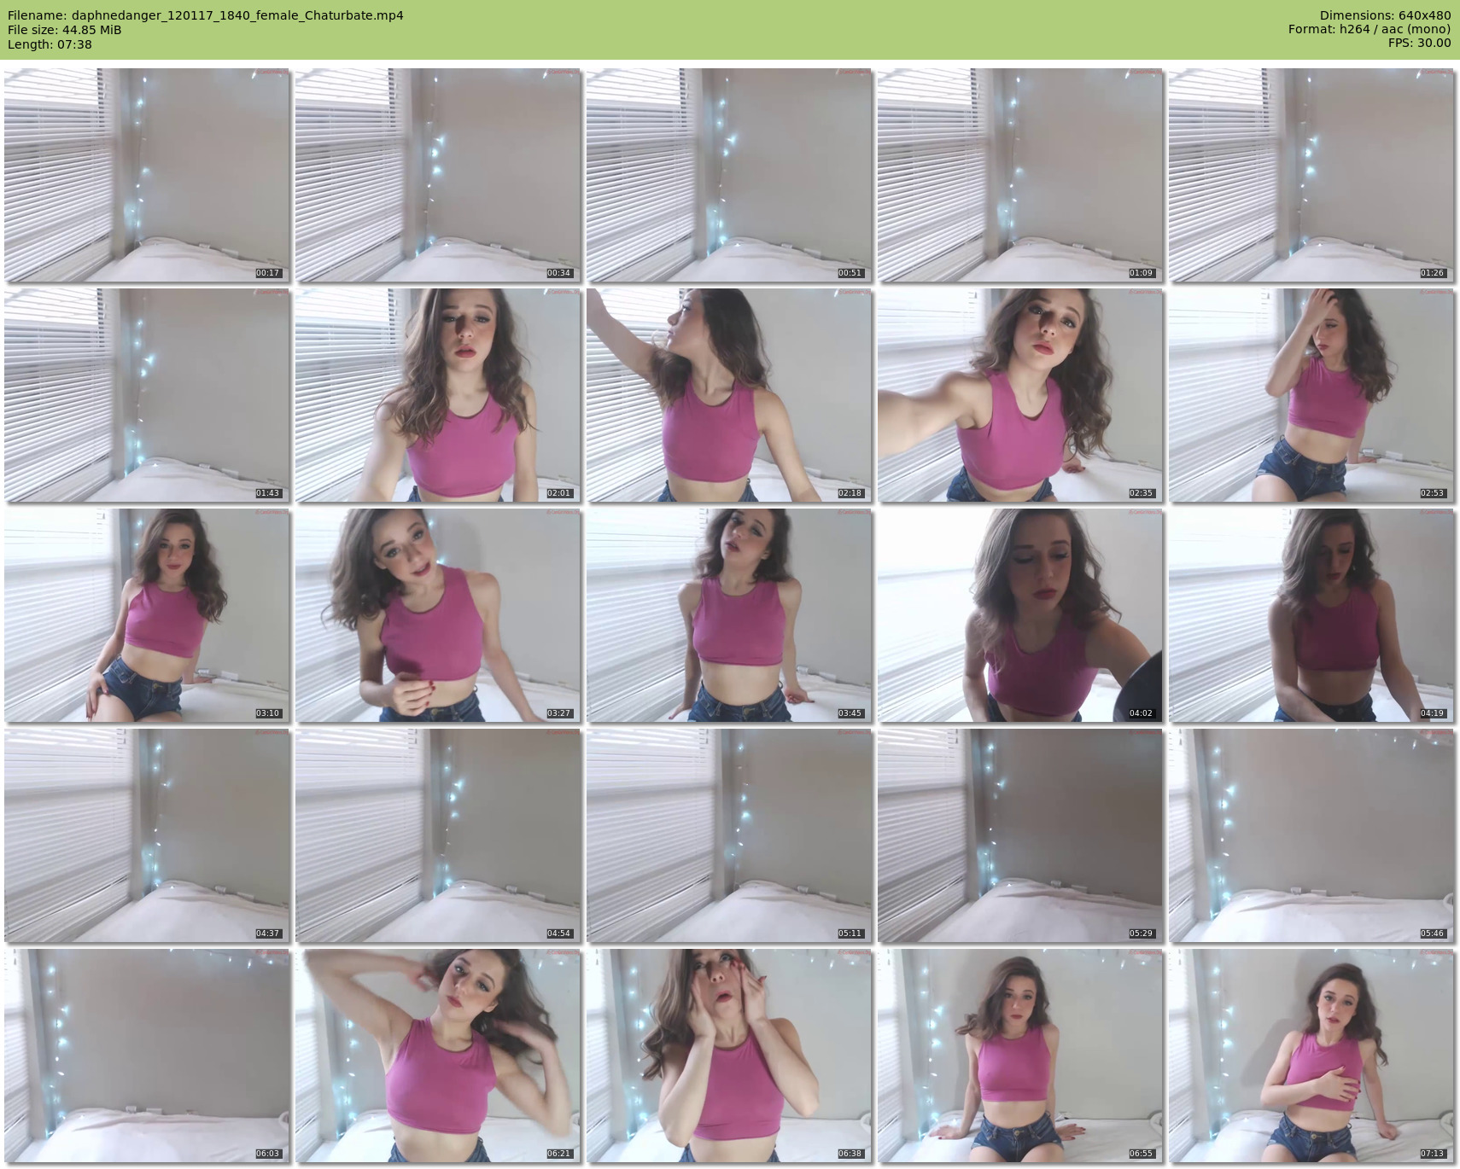Open the thumbnail stamped 04:37
The width and height of the screenshot is (1460, 1169).
tap(147, 835)
